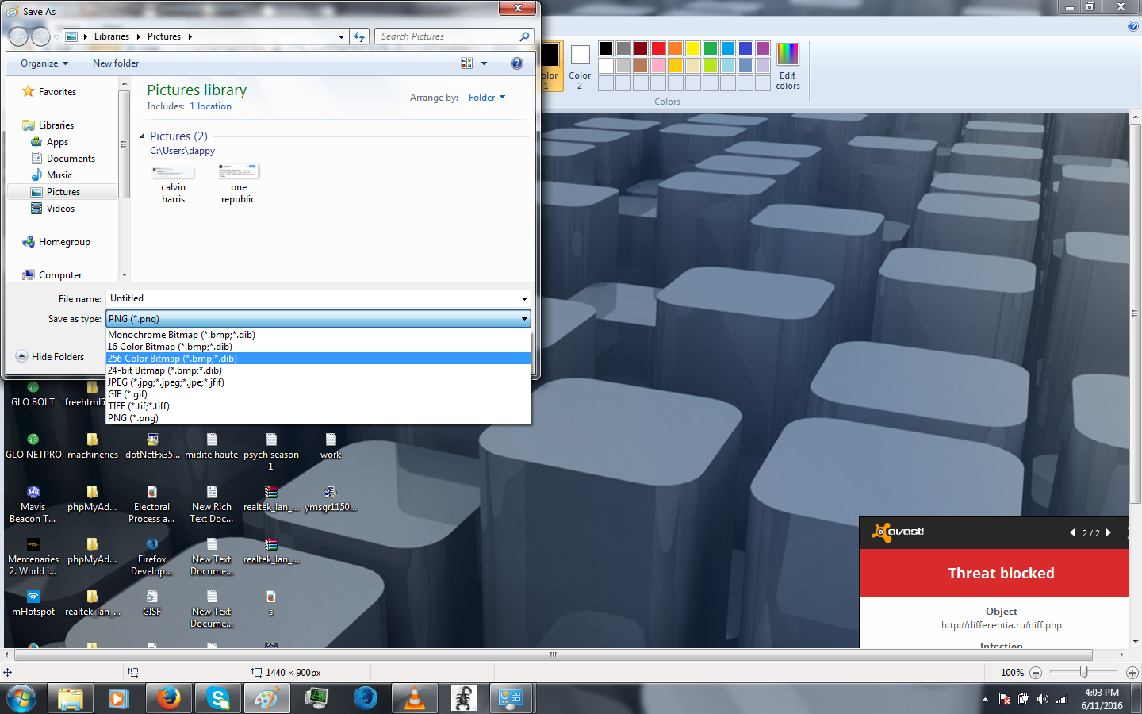Screen dimensions: 1142x714
Task: Launch Skype from the taskbar
Action: [x=217, y=699]
